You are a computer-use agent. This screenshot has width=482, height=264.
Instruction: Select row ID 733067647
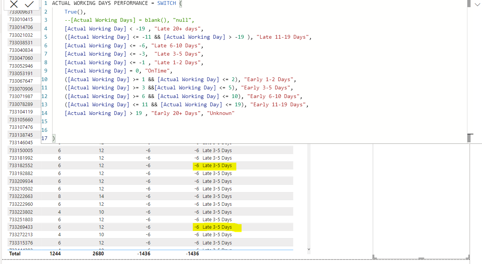tap(21, 81)
